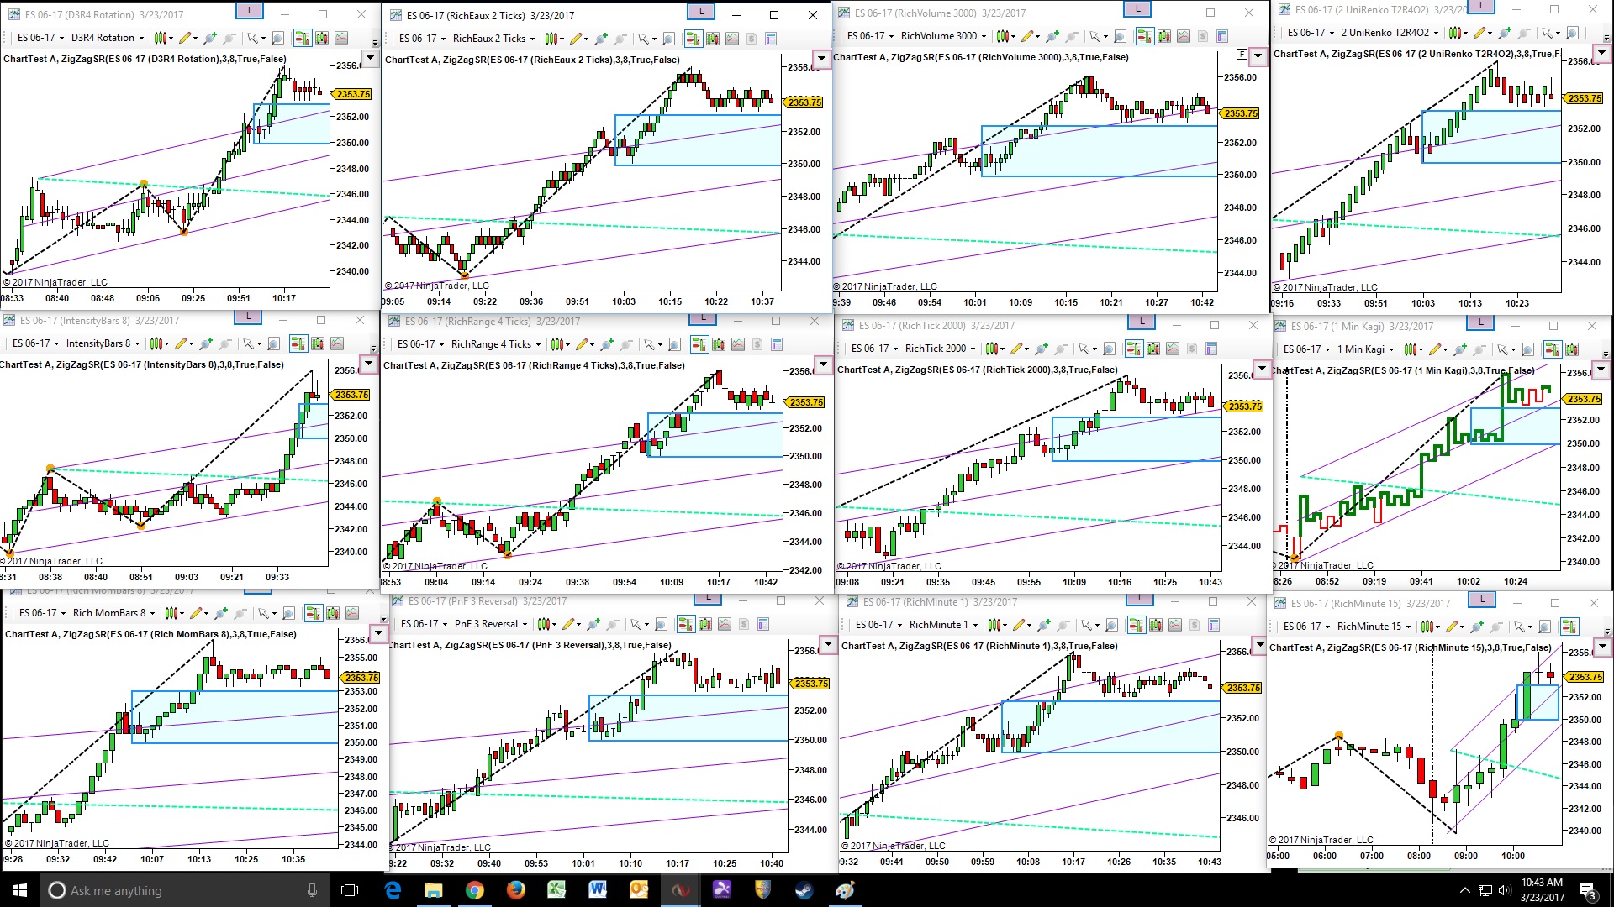Open the Rich MomBars 8 interval dropdown
The height and width of the screenshot is (907, 1614).
pyautogui.click(x=113, y=613)
